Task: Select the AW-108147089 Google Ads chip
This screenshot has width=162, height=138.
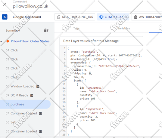Action: [147, 17]
